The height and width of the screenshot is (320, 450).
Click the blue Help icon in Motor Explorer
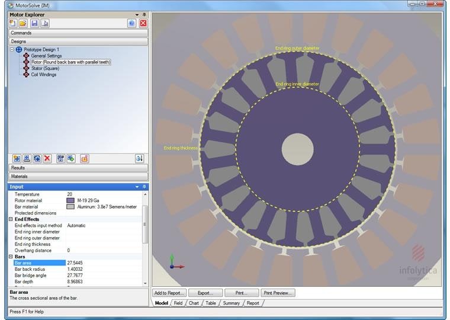click(131, 23)
